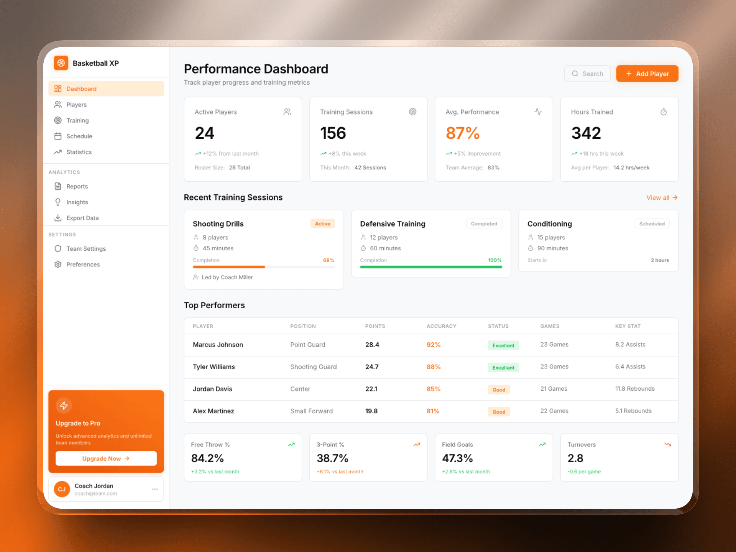736x552 pixels.
Task: Click the Export Data download icon
Action: pyautogui.click(x=58, y=218)
